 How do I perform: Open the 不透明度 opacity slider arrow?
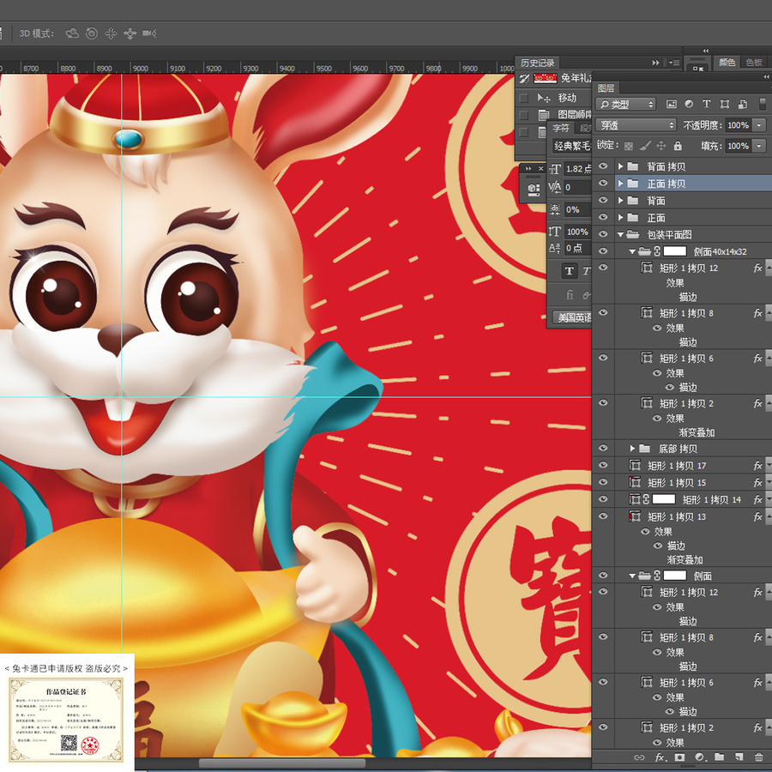(760, 125)
